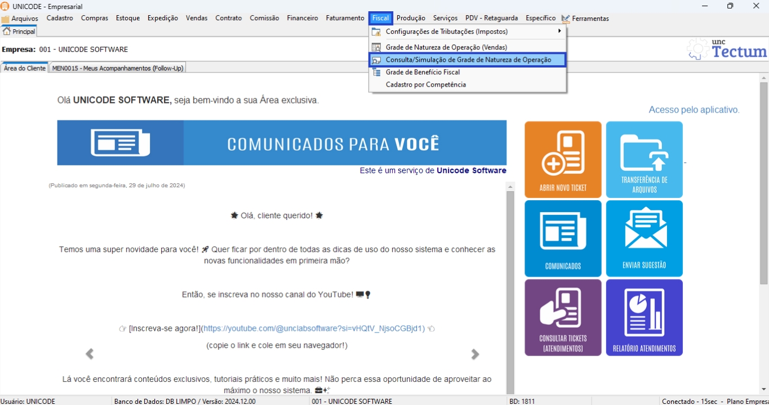Open the Abrir Novo Ticket tile
The height and width of the screenshot is (405, 769).
[563, 159]
